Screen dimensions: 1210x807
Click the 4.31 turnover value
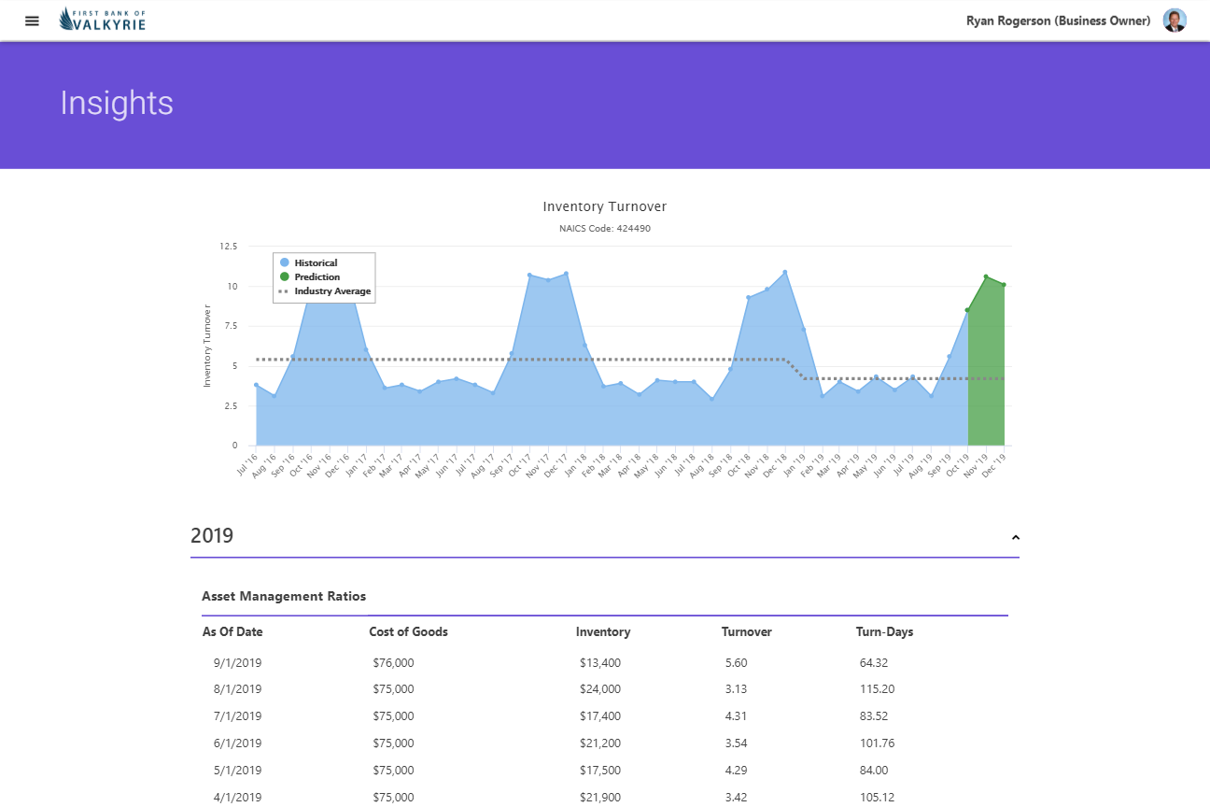(x=736, y=716)
